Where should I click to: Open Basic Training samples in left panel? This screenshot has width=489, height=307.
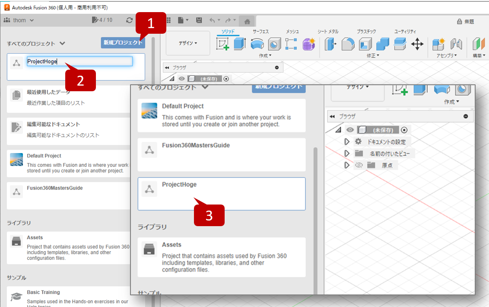[69, 297]
